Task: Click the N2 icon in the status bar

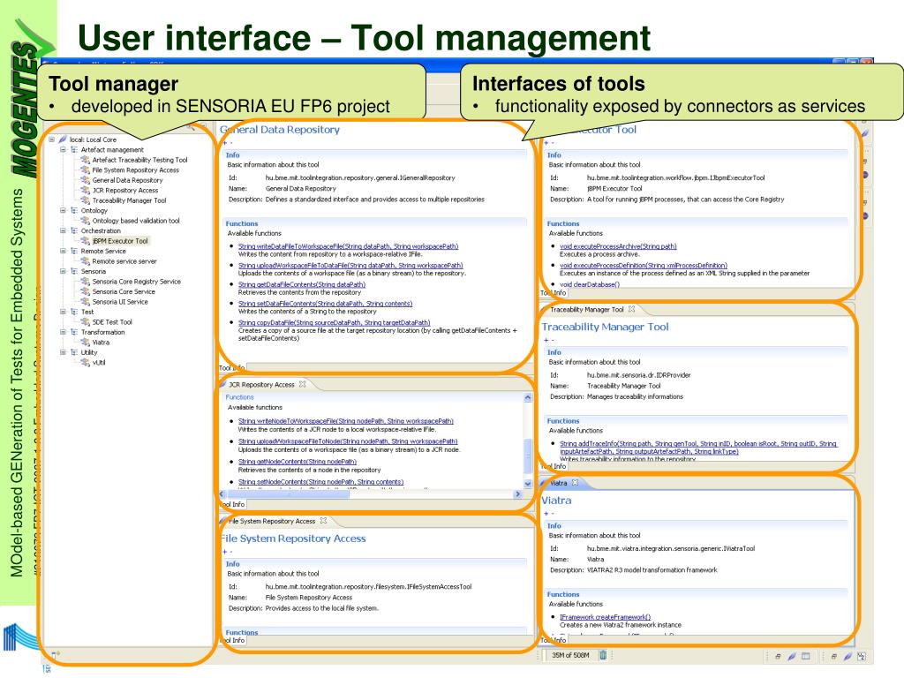Action: point(862,656)
